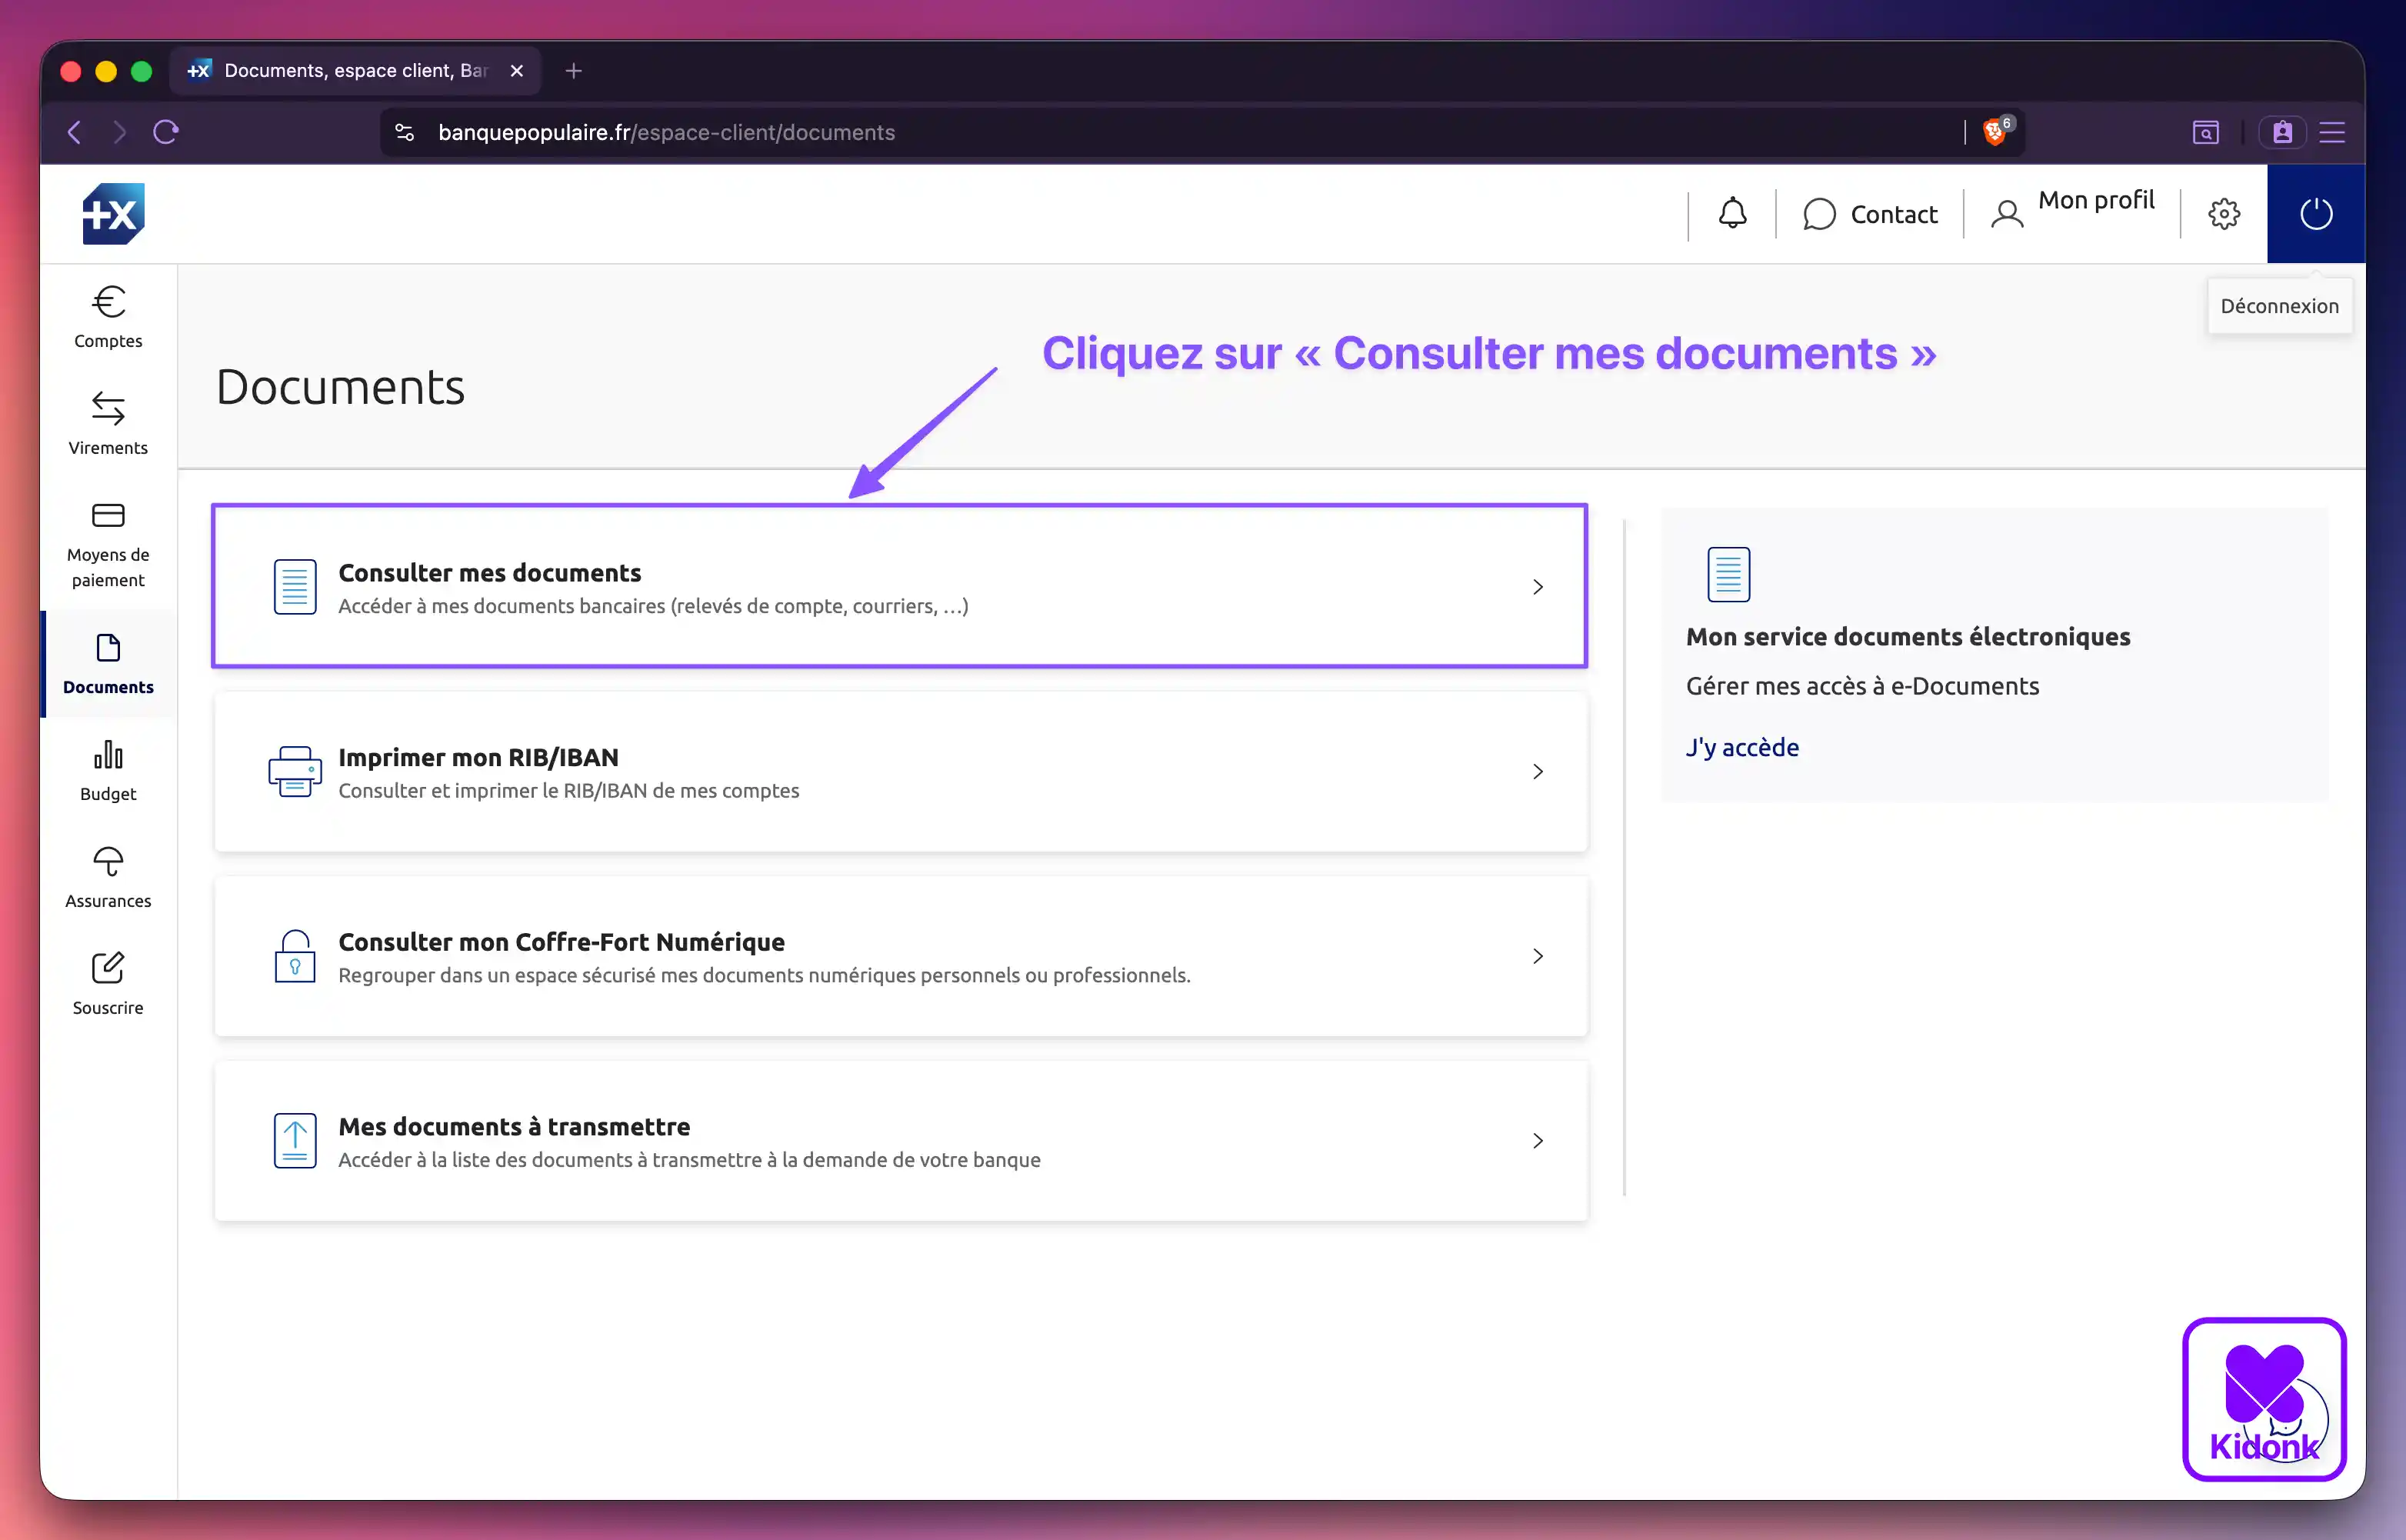Image resolution: width=2406 pixels, height=1540 pixels.
Task: Click document icon in e-Documents panel
Action: point(1728,575)
